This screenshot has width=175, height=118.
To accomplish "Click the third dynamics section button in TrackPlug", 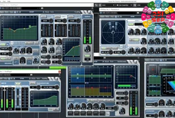I will [x=71, y=17].
